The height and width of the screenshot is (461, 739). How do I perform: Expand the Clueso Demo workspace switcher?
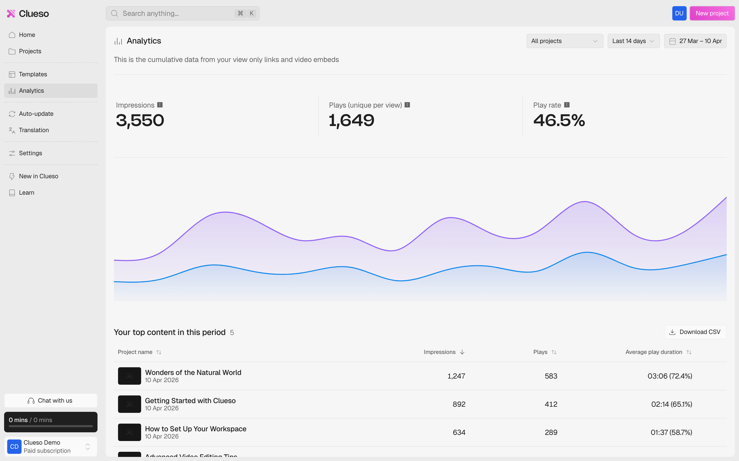tap(88, 446)
